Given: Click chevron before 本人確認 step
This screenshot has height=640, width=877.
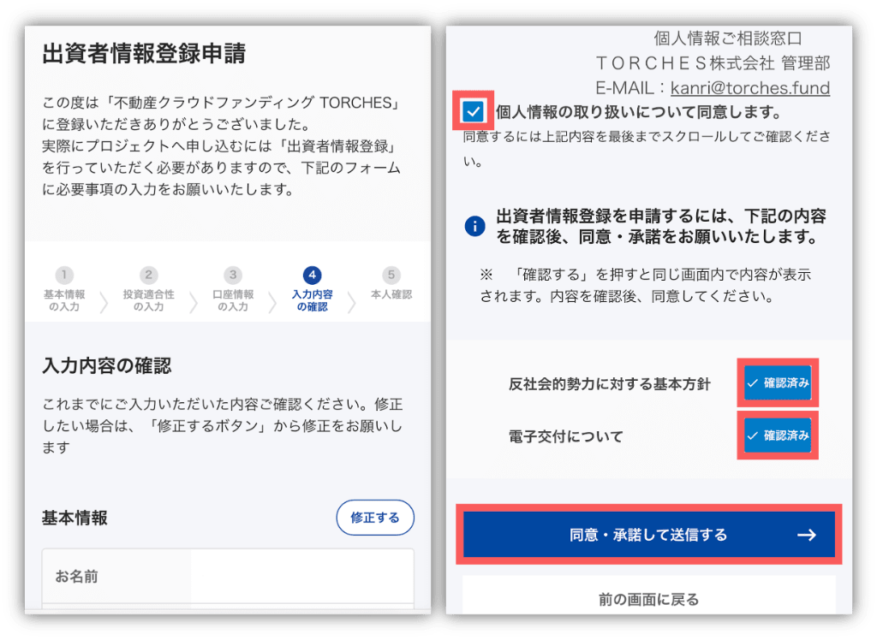Looking at the screenshot, I should pyautogui.click(x=351, y=302).
